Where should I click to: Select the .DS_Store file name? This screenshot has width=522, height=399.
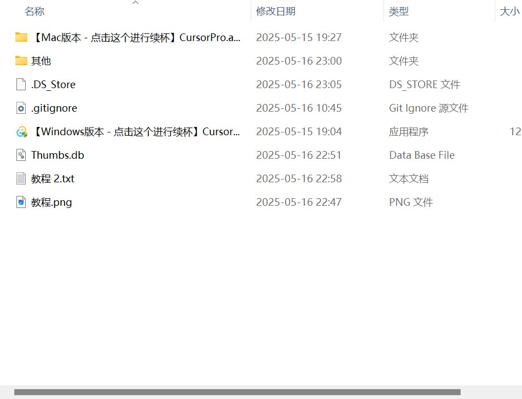click(x=53, y=85)
